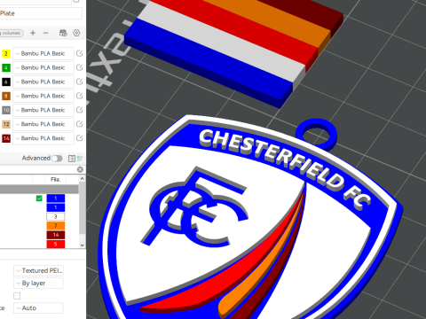The width and height of the screenshot is (426, 319).
Task: Click the gray filament 10 swatch
Action: pyautogui.click(x=6, y=110)
